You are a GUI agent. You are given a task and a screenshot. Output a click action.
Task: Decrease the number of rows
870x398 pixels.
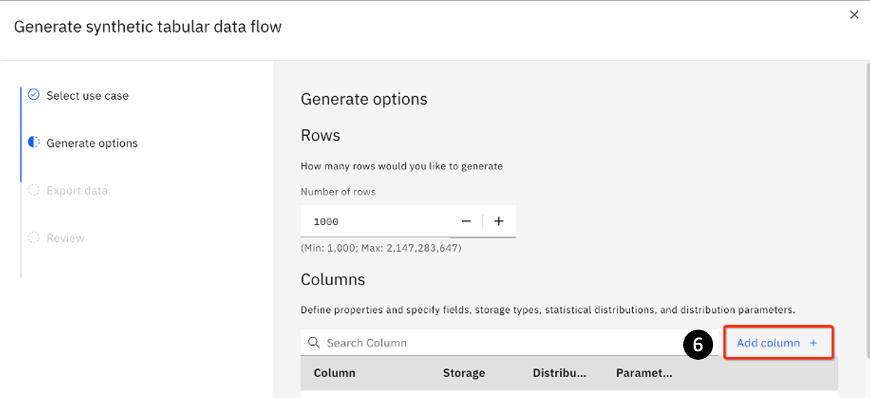[466, 222]
